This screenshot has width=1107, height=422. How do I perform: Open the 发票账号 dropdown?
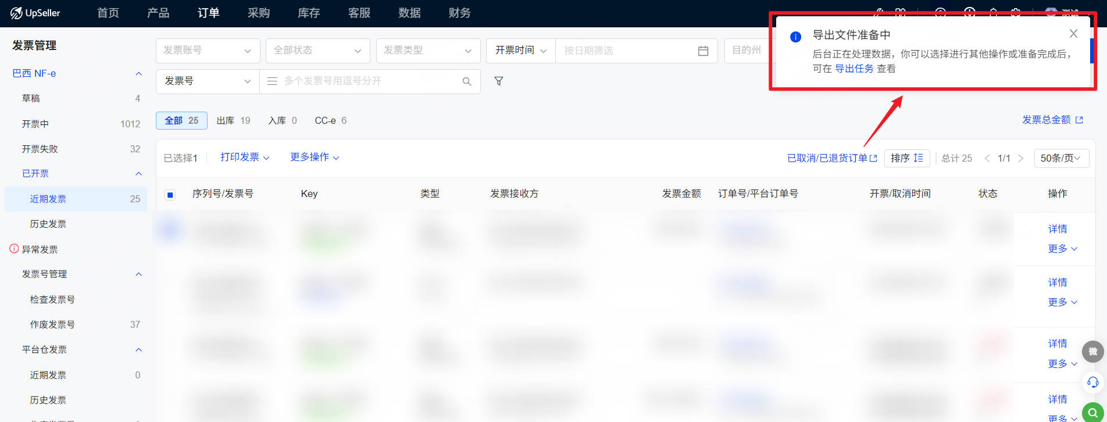(x=208, y=51)
